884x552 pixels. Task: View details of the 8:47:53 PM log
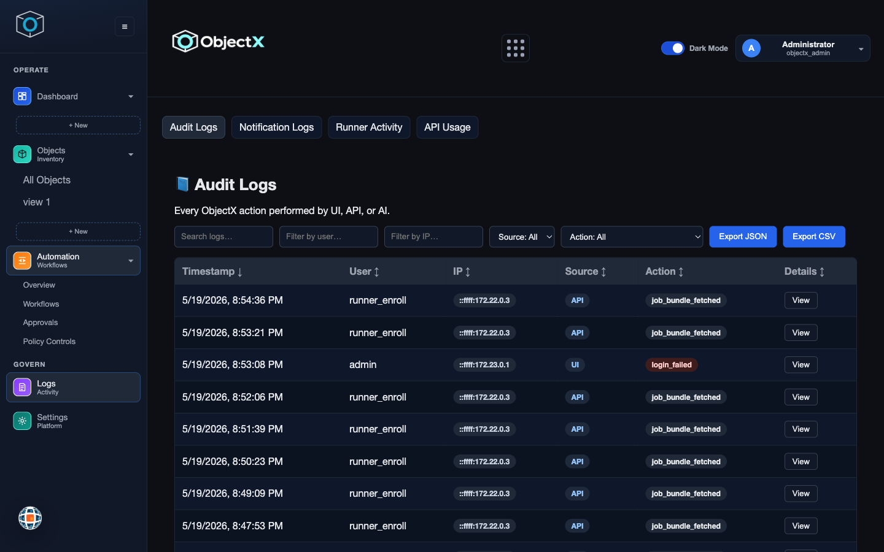801,526
